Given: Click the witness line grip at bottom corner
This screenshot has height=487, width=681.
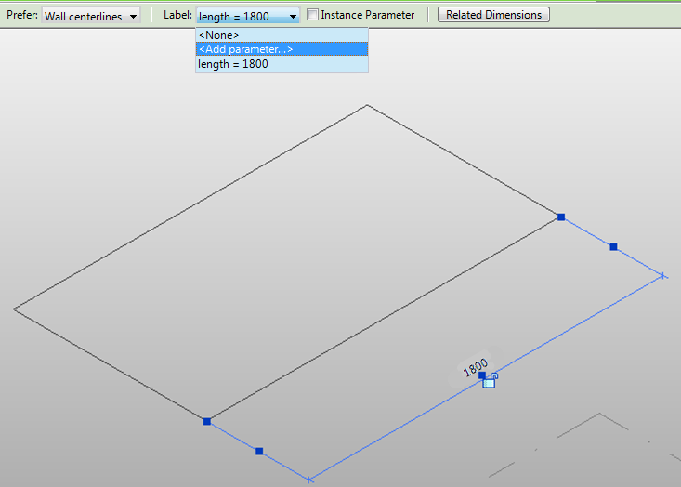Looking at the screenshot, I should click(207, 421).
